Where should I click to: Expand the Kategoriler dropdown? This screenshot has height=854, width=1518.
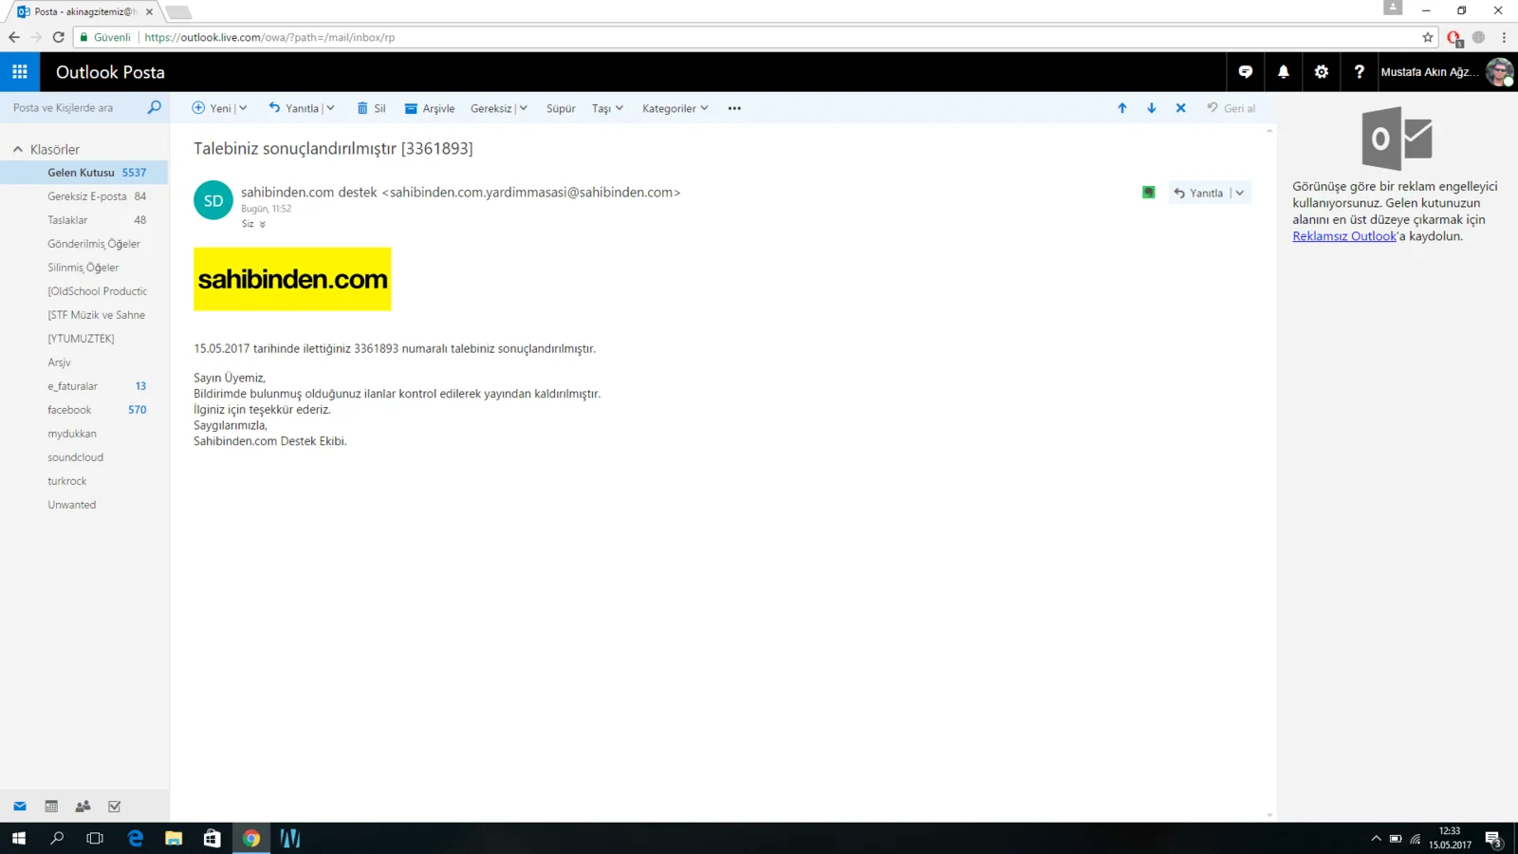tap(675, 108)
